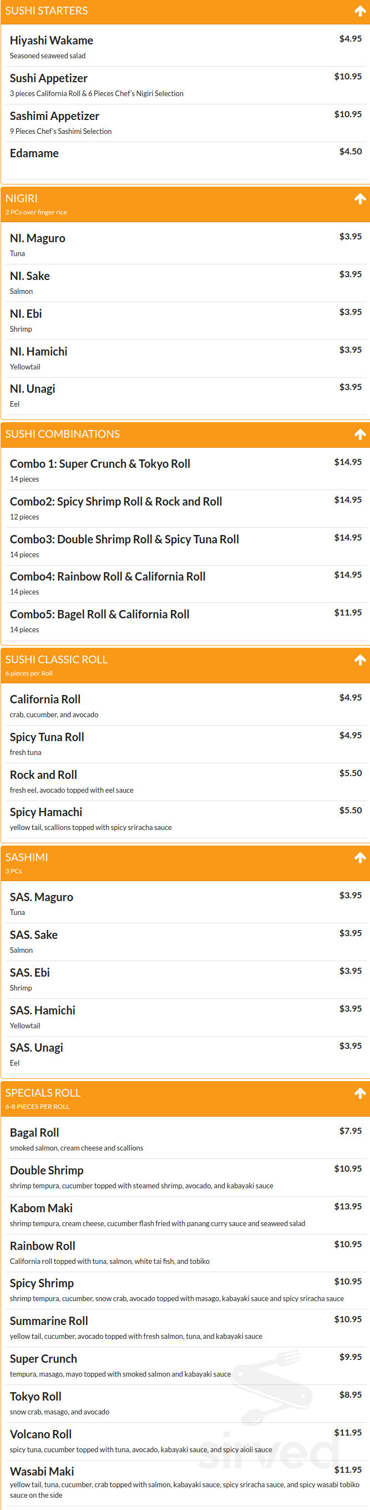Select NI. Unagi eel nigiri
This screenshot has width=370, height=1510.
tap(185, 396)
